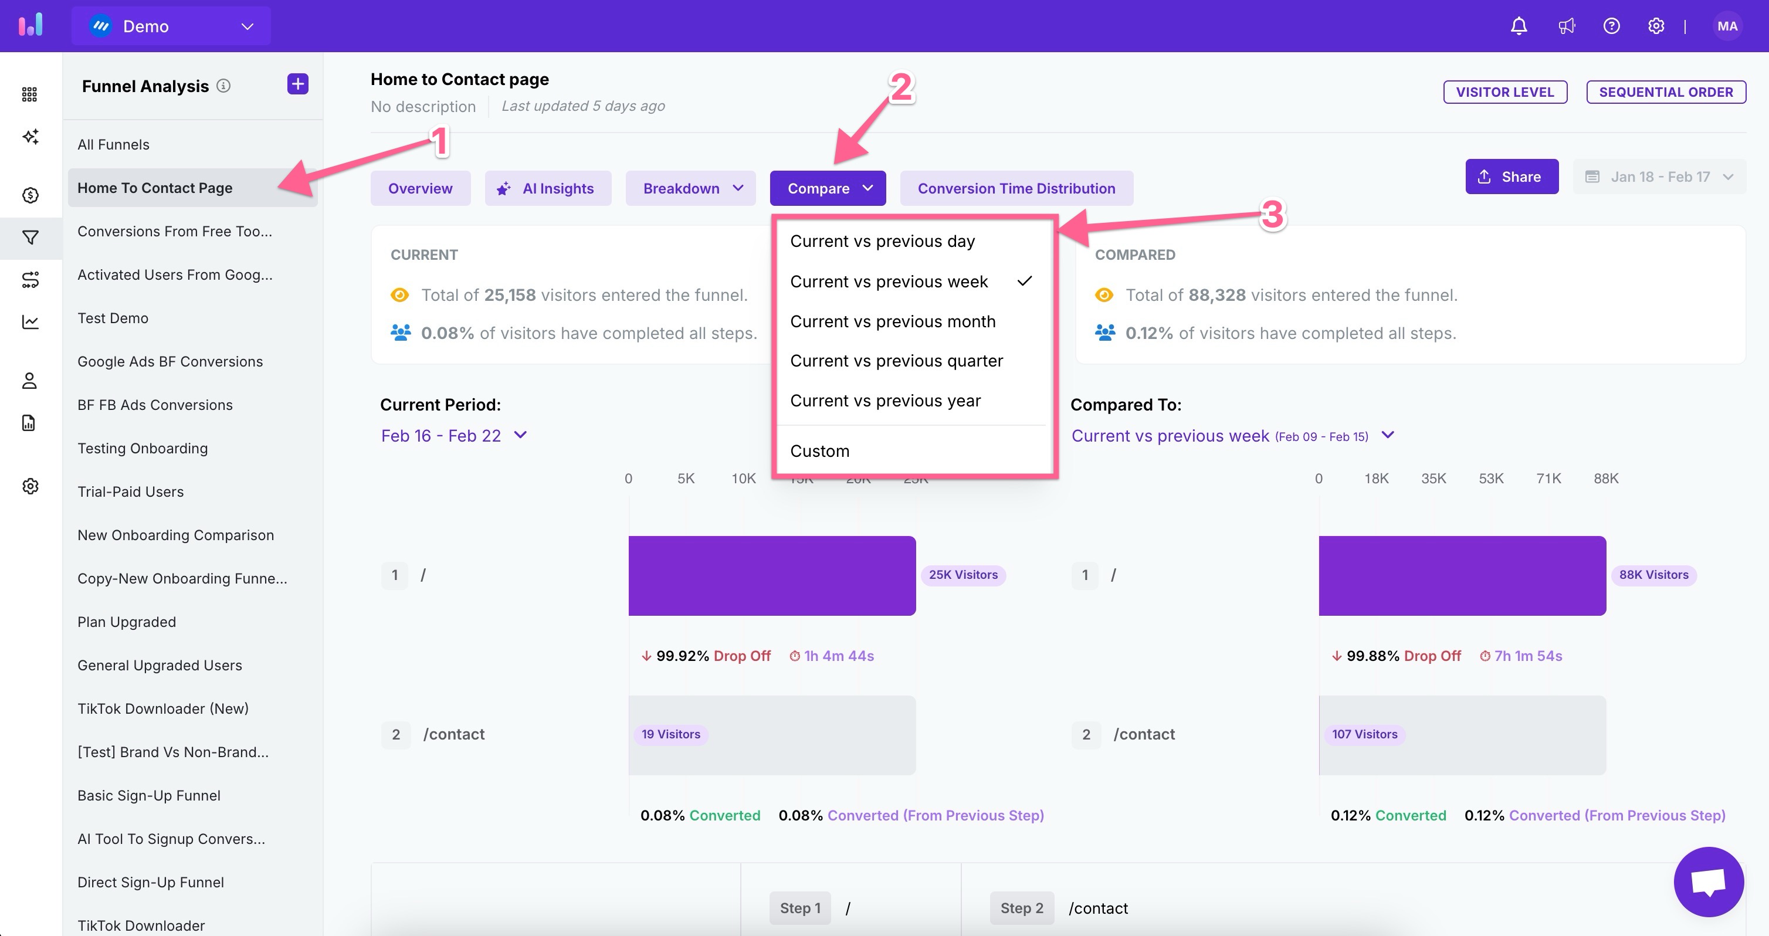
Task: Open the funnel icon in left sidebar
Action: tap(30, 238)
